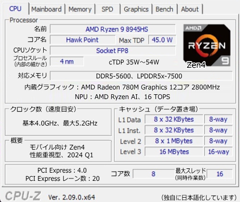Image resolution: width=240 pixels, height=202 pixels.
Task: Click the cTDP 35W~54W text
Action: (x=134, y=62)
